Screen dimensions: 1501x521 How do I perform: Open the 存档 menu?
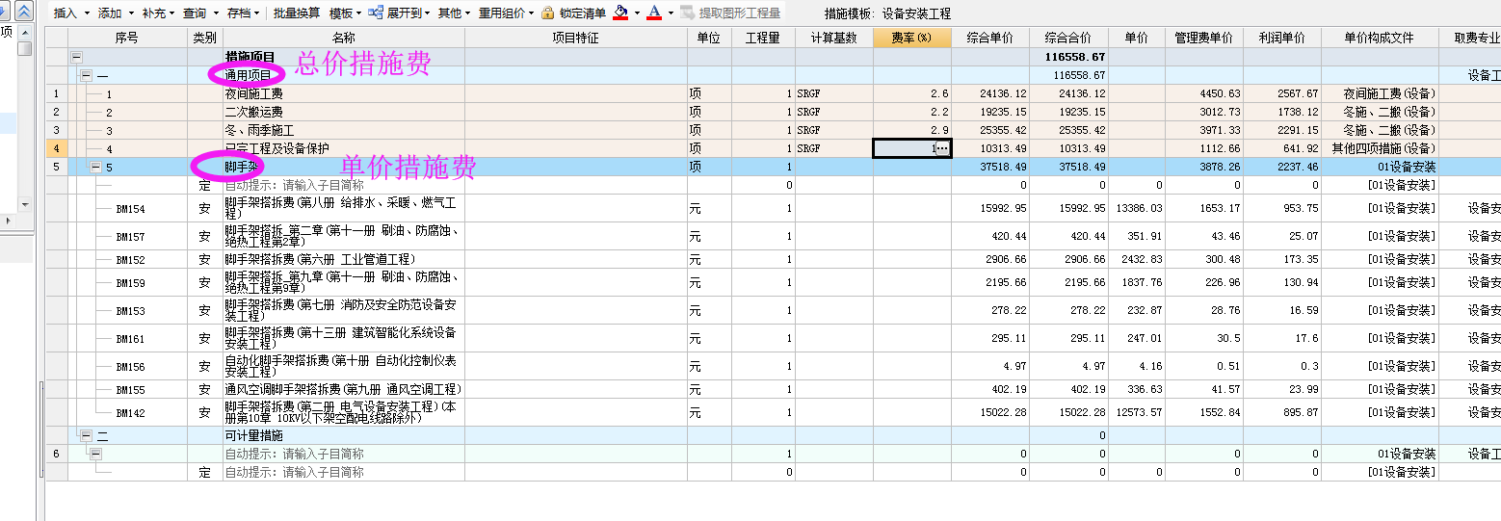tap(244, 13)
